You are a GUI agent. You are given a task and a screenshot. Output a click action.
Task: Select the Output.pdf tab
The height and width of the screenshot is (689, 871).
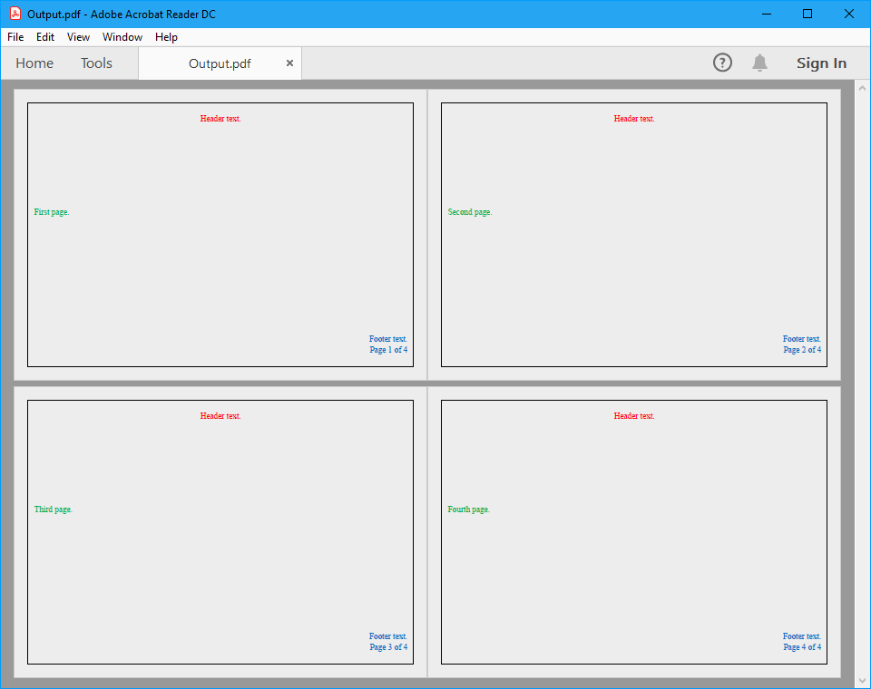coord(220,63)
